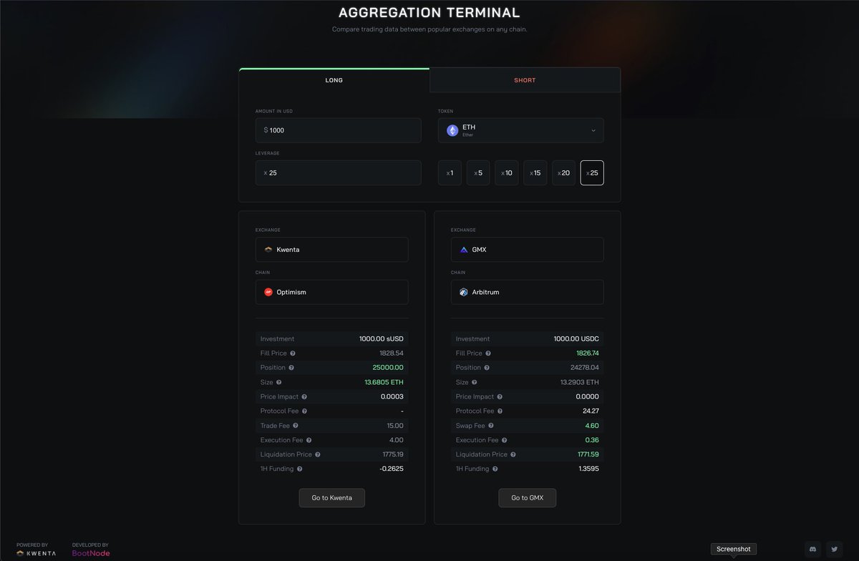Open the ETH token dropdown

tap(520, 130)
